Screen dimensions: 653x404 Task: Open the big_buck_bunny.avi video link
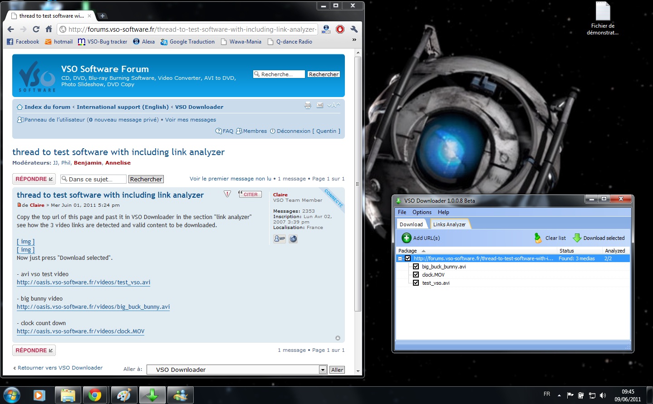click(93, 307)
